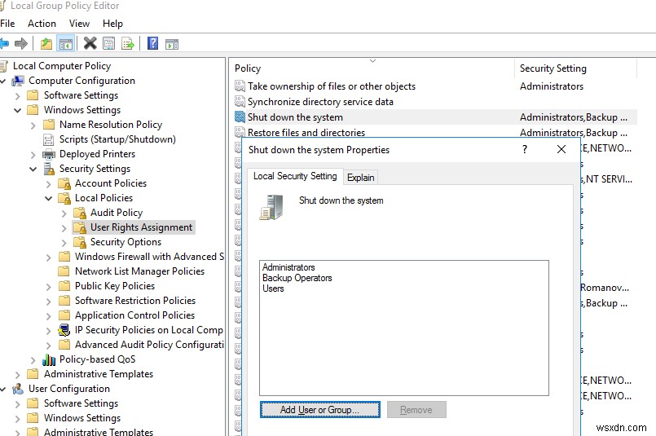Click the grayed-out Remove button
This screenshot has height=436, width=656.
click(416, 410)
